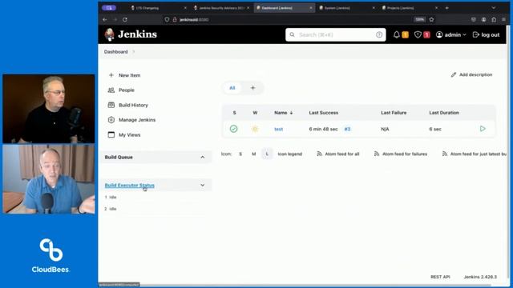
Task: Sort table by S status column
Action: [x=234, y=113]
